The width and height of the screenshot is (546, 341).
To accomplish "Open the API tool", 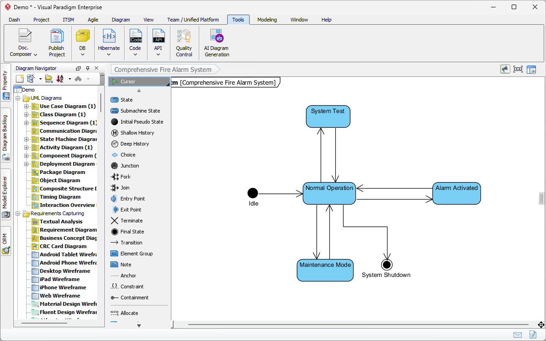I will tap(158, 43).
